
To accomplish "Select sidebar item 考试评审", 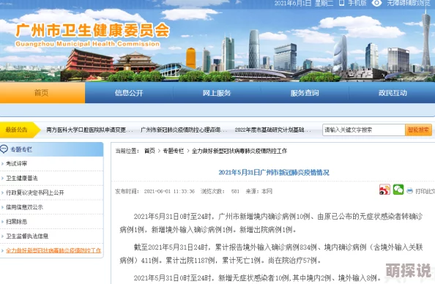I will click(17, 164).
